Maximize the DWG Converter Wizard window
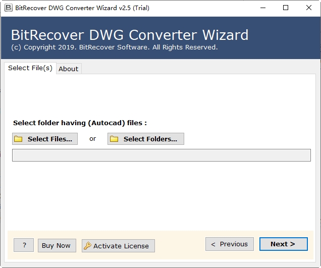The image size is (321, 268). (286, 8)
